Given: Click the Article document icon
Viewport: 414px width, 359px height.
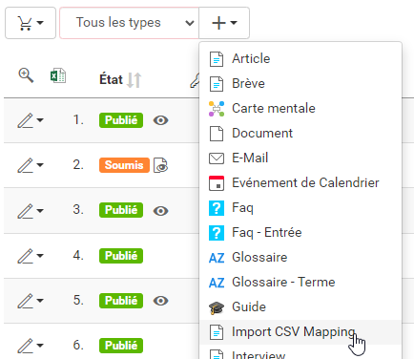Looking at the screenshot, I should click(x=217, y=59).
